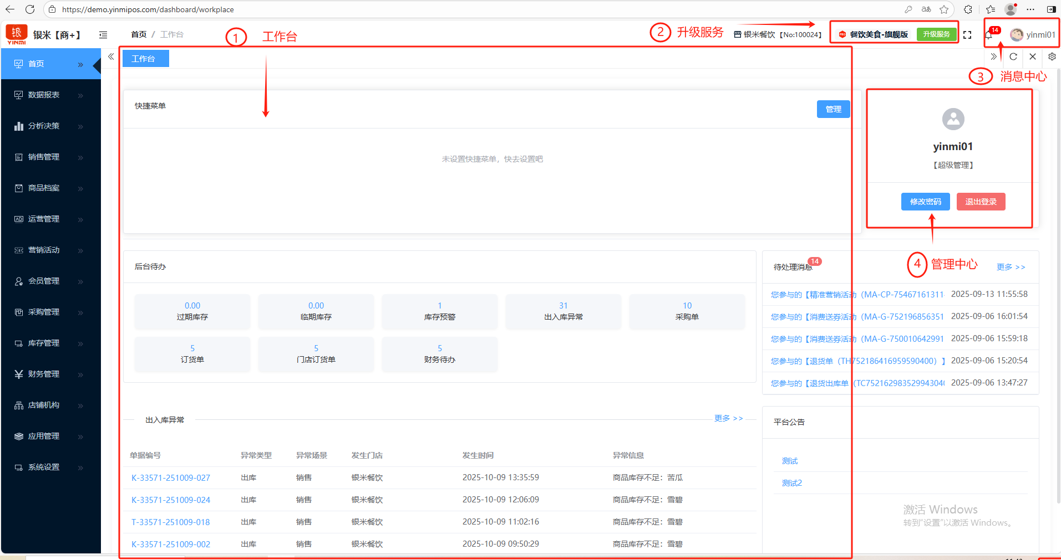The width and height of the screenshot is (1061, 560).
Task: Open 会员管理 in the sidebar
Action: 44,281
